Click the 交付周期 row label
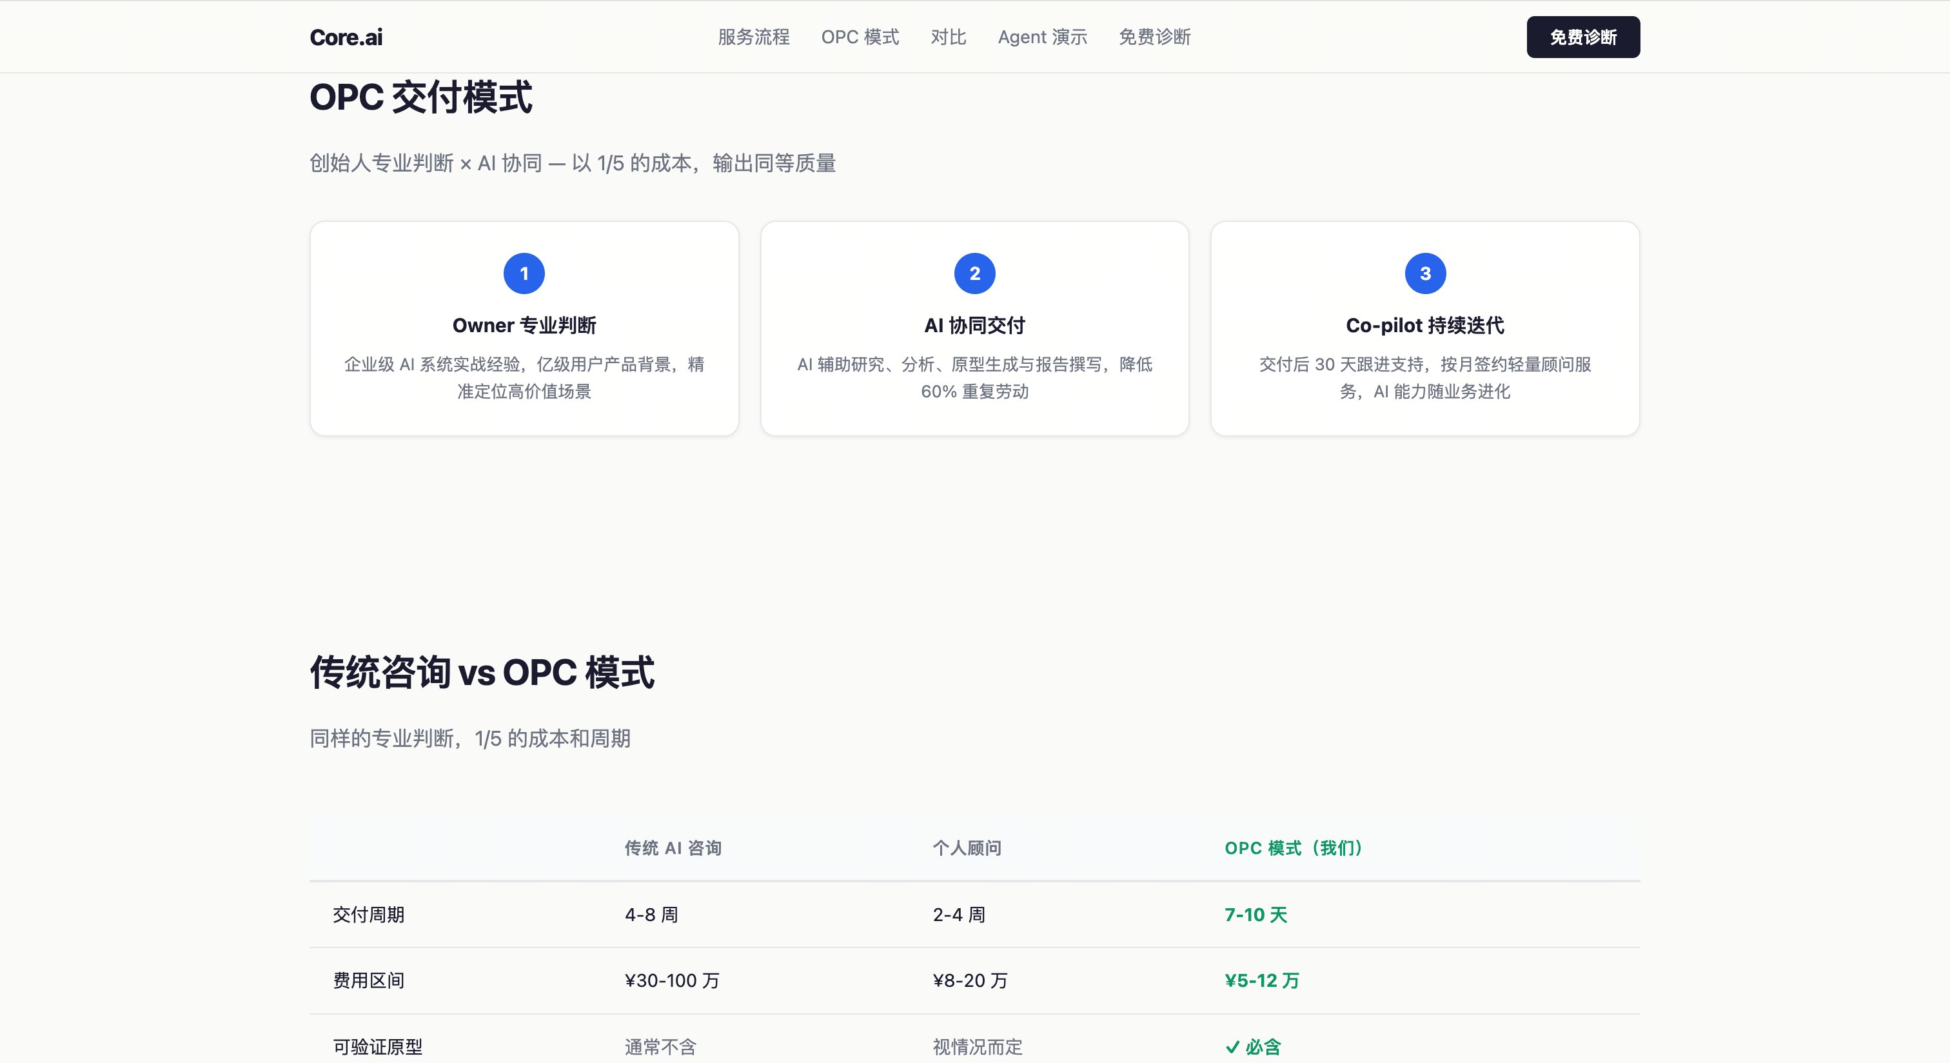 pos(369,915)
